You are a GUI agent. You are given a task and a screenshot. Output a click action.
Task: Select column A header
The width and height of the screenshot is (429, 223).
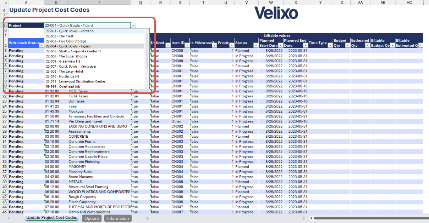[26, 2]
